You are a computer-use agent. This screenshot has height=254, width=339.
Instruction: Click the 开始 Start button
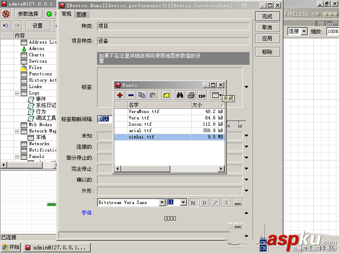11,247
